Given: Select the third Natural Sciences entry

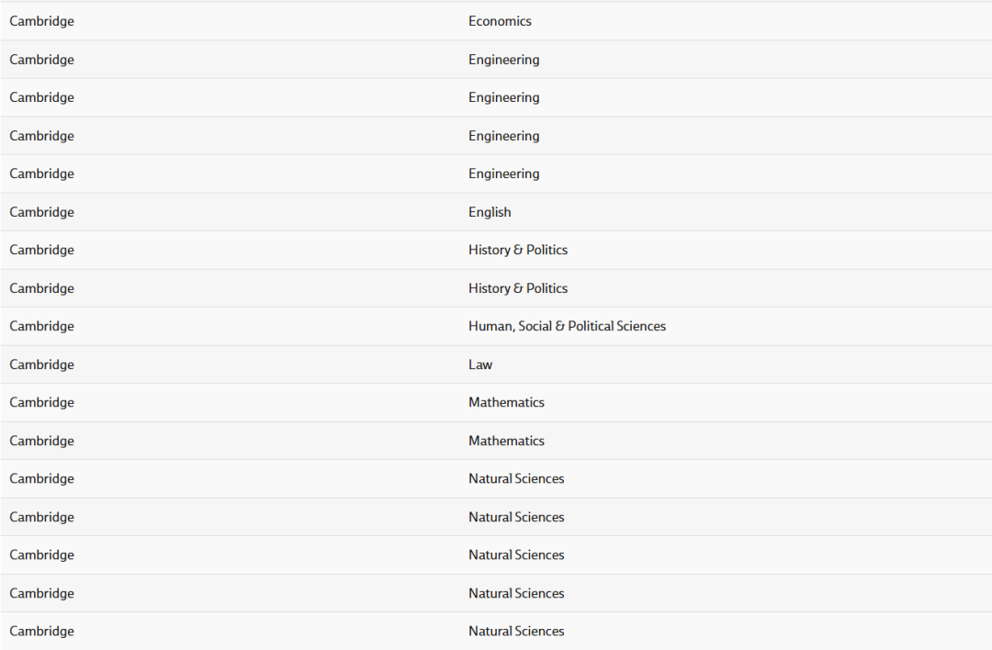Looking at the screenshot, I should [x=516, y=555].
